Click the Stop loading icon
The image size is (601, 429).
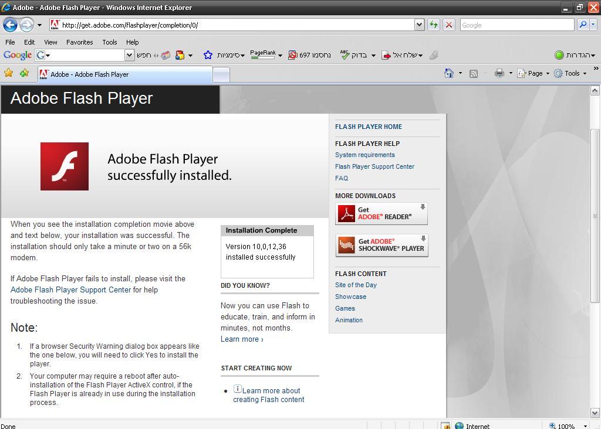click(449, 25)
